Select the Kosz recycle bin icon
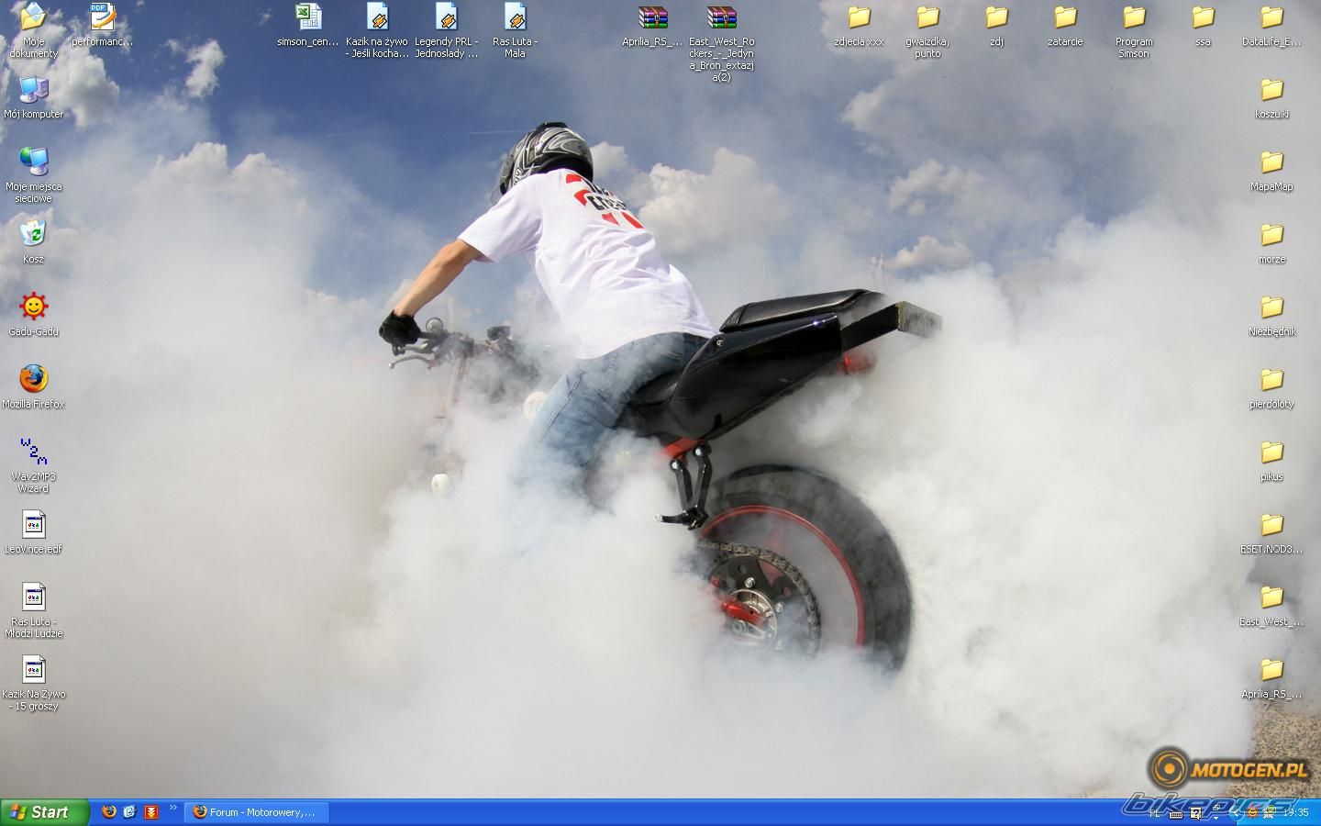Image resolution: width=1321 pixels, height=826 pixels. click(33, 234)
